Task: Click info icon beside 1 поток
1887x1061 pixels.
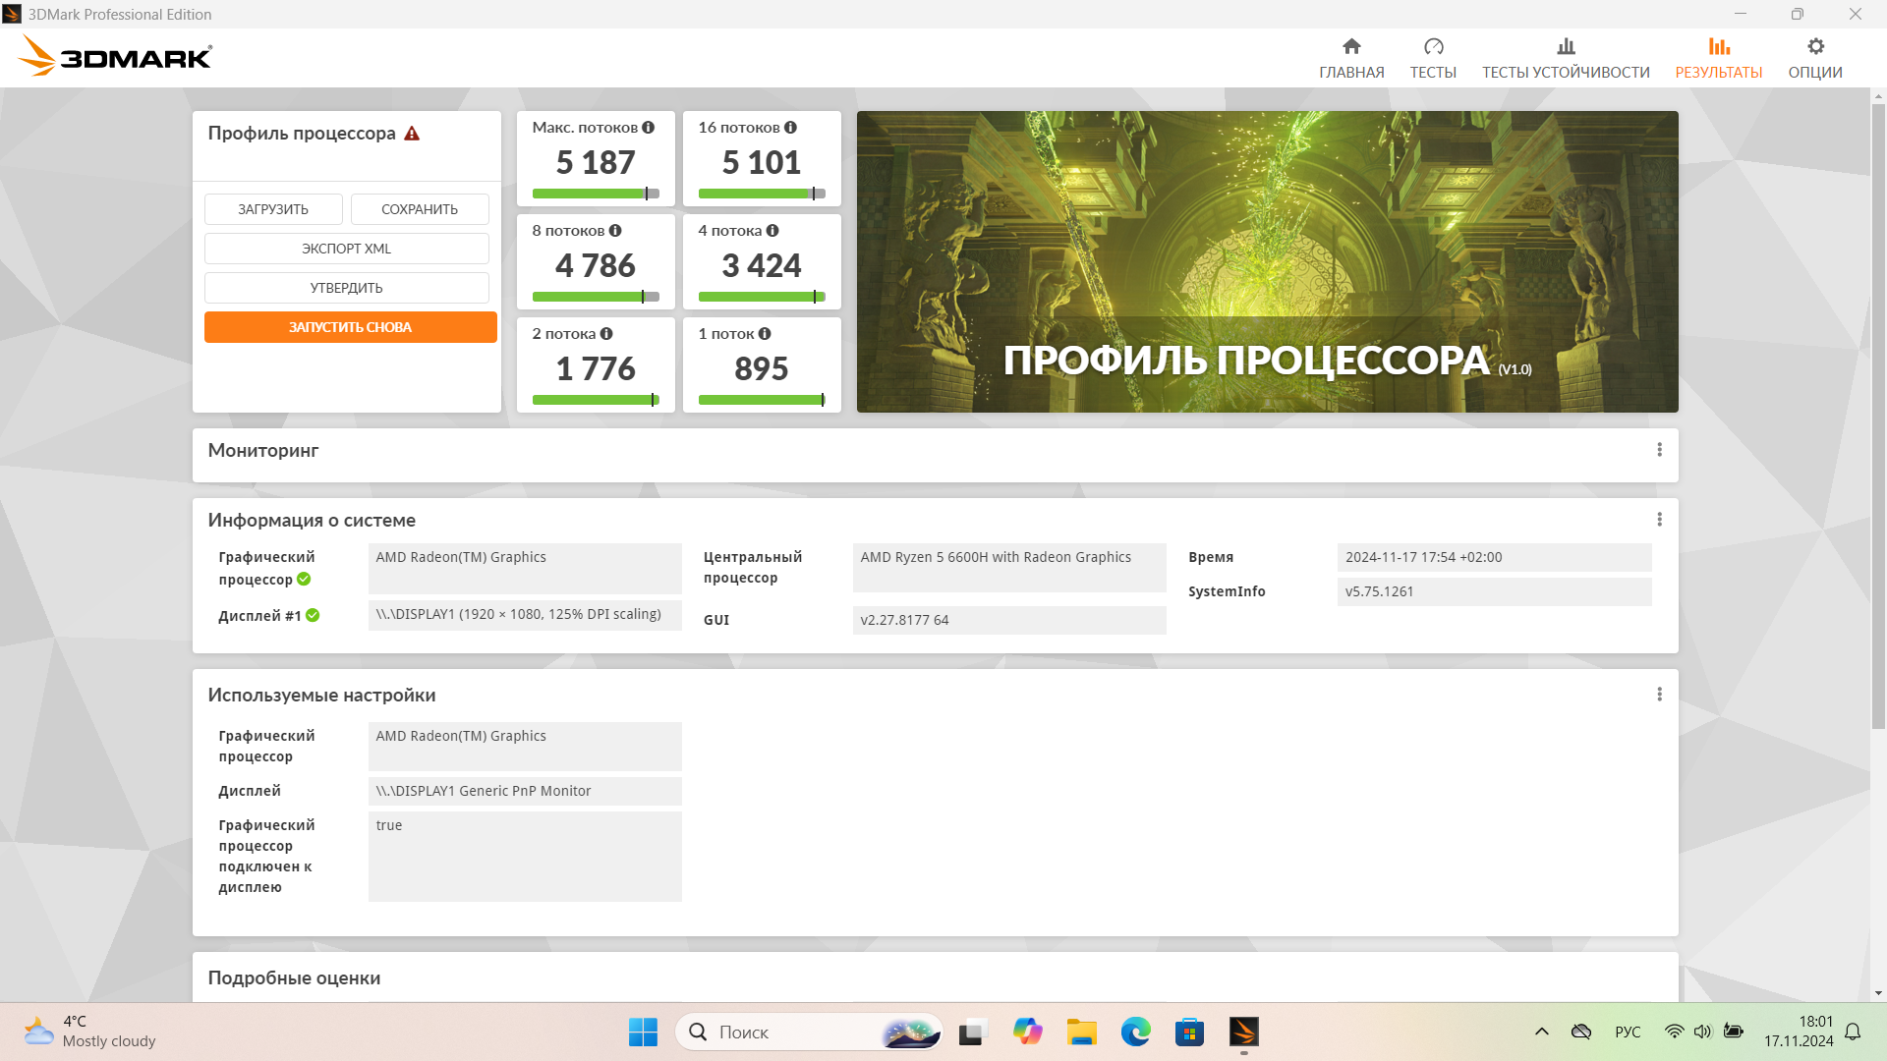Action: point(765,334)
